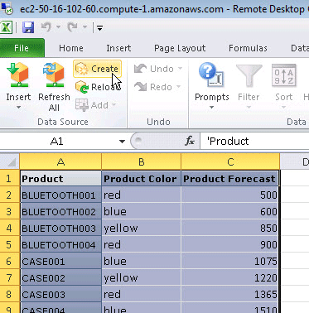Click the Select All corner triangle

(x=10, y=161)
